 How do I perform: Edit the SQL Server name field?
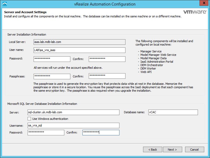pyautogui.click(x=73, y=112)
